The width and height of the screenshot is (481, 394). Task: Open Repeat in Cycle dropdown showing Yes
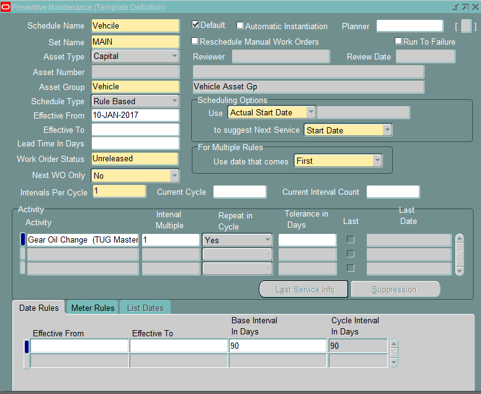237,240
